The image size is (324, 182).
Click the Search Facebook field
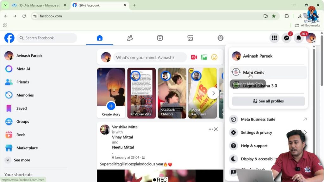[47, 38]
